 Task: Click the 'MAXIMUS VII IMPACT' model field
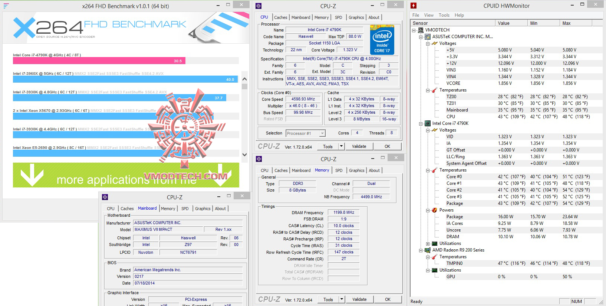[x=168, y=229]
